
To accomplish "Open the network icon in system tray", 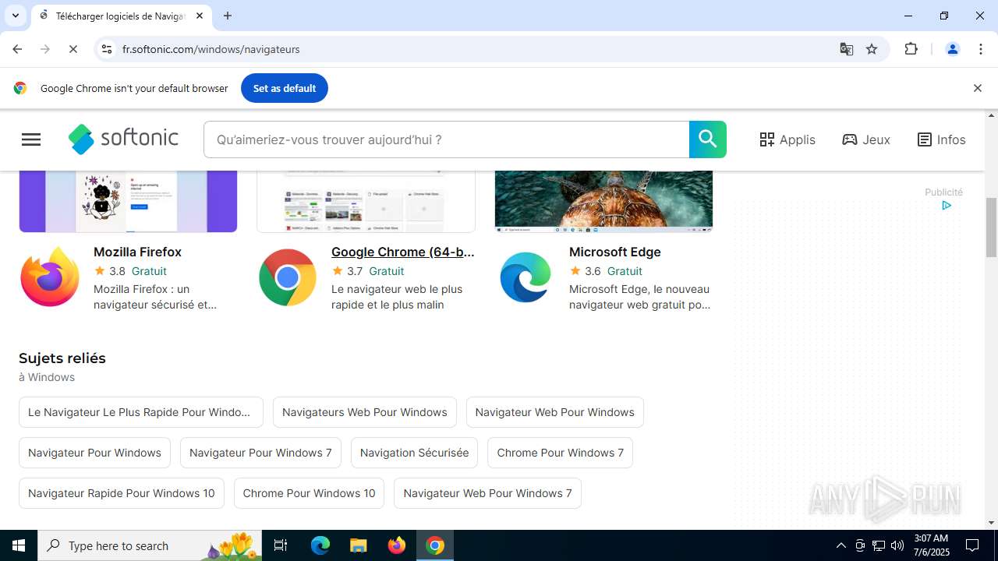I will 879,545.
